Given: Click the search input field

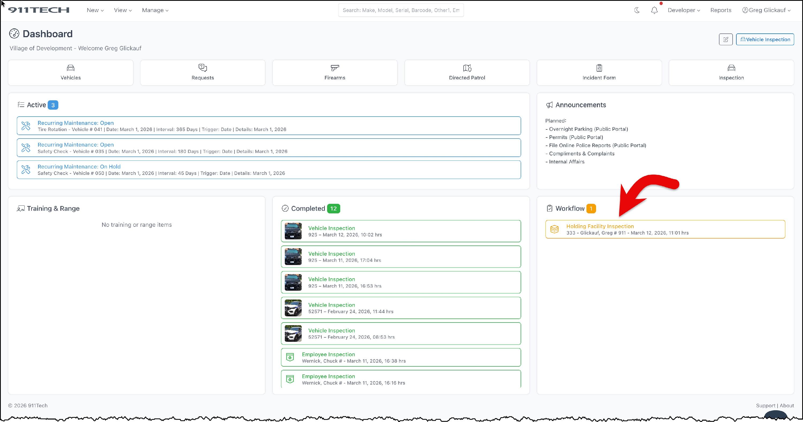Looking at the screenshot, I should (401, 10).
